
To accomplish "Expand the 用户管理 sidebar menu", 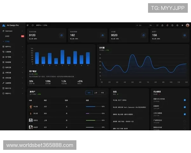I will [x=13, y=57].
